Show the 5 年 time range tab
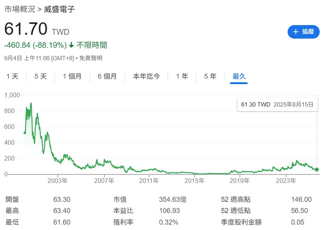 (210, 76)
